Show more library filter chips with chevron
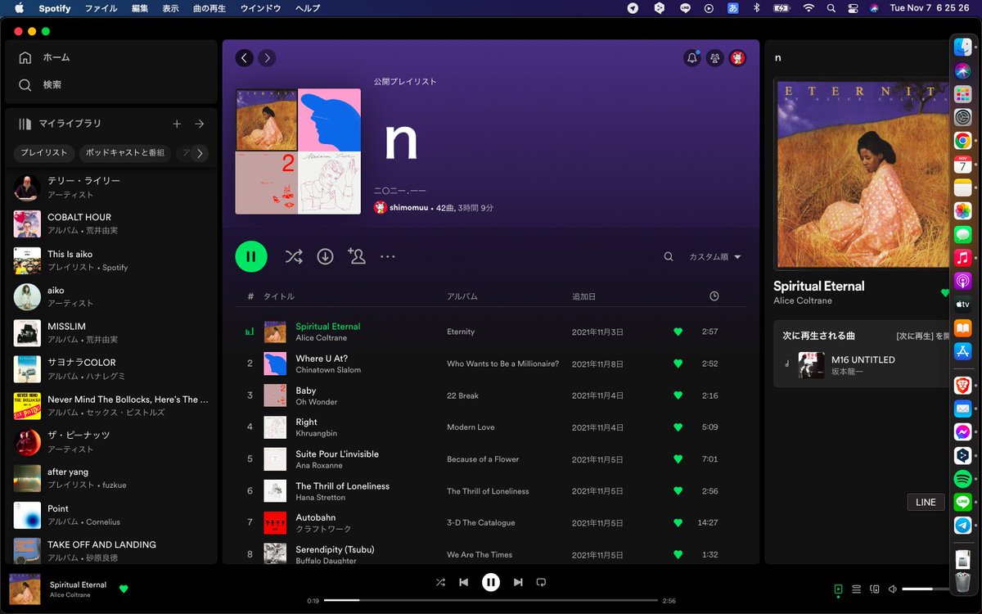Image resolution: width=982 pixels, height=614 pixels. (199, 153)
